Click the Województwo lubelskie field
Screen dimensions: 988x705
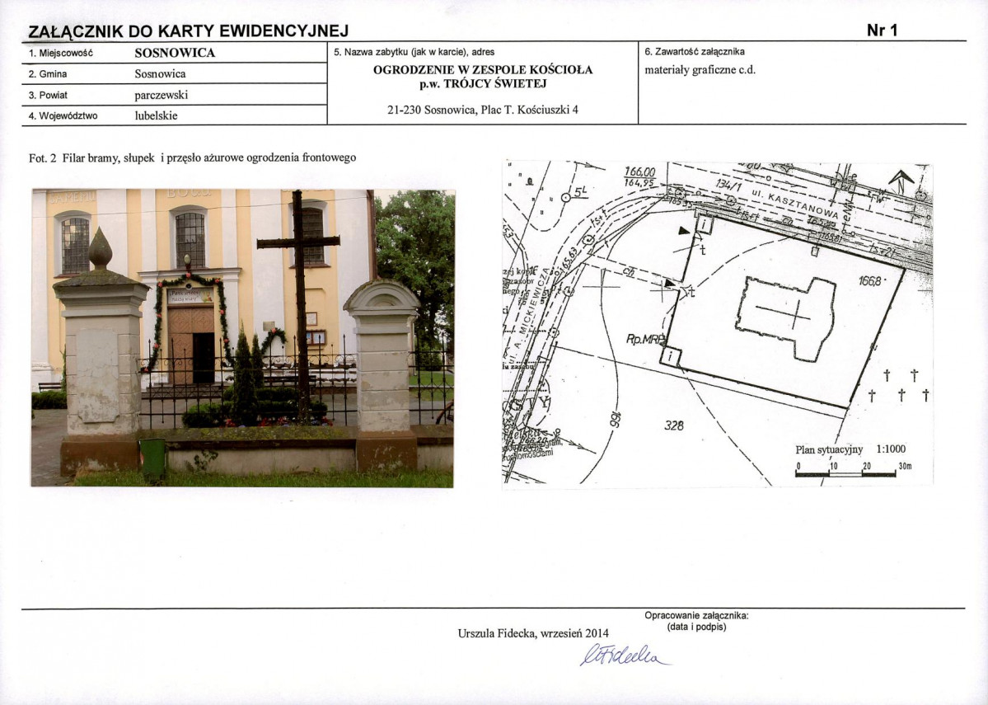(x=175, y=115)
